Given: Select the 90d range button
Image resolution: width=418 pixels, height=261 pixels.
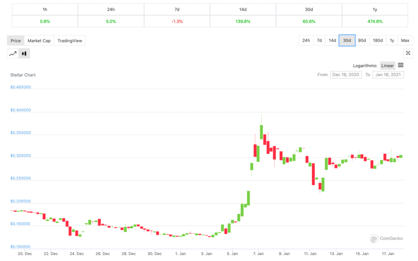Looking at the screenshot, I should 362,40.
